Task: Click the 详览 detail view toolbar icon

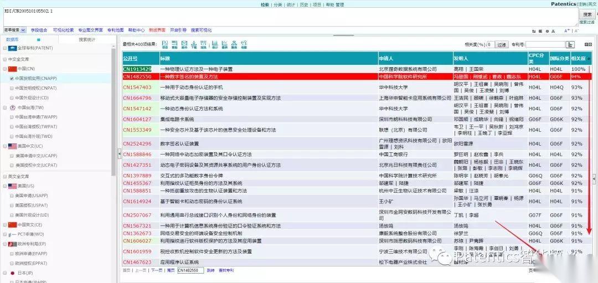Action: pos(164,44)
